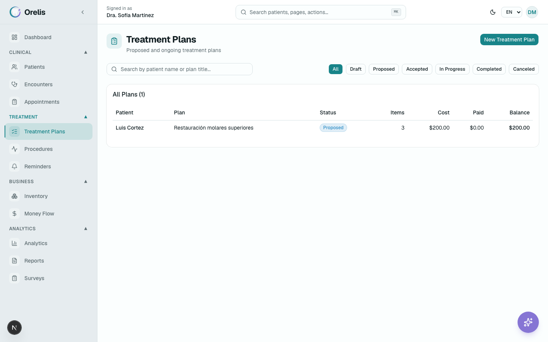The height and width of the screenshot is (342, 548).
Task: Click the Paid column header
Action: coord(478,112)
